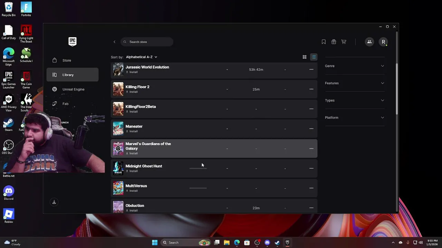Open Unreal Engine in the sidebar

click(x=73, y=89)
